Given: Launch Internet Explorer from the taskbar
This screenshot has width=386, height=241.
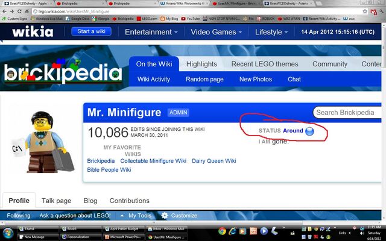Looking at the screenshot, I should (232, 231).
